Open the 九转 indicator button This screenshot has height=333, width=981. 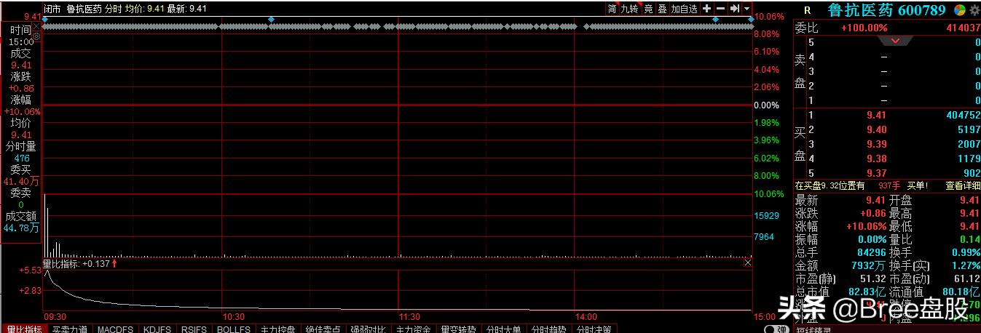[629, 9]
